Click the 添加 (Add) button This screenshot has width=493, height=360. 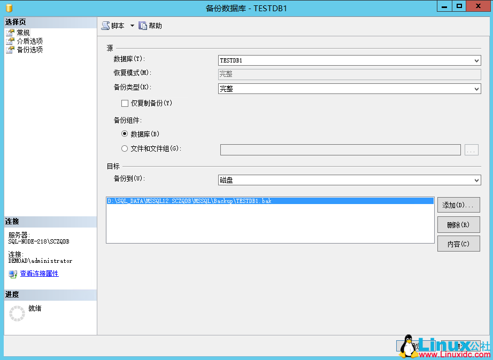[458, 205]
